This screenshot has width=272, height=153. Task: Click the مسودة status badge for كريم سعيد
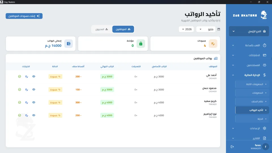tap(55, 102)
